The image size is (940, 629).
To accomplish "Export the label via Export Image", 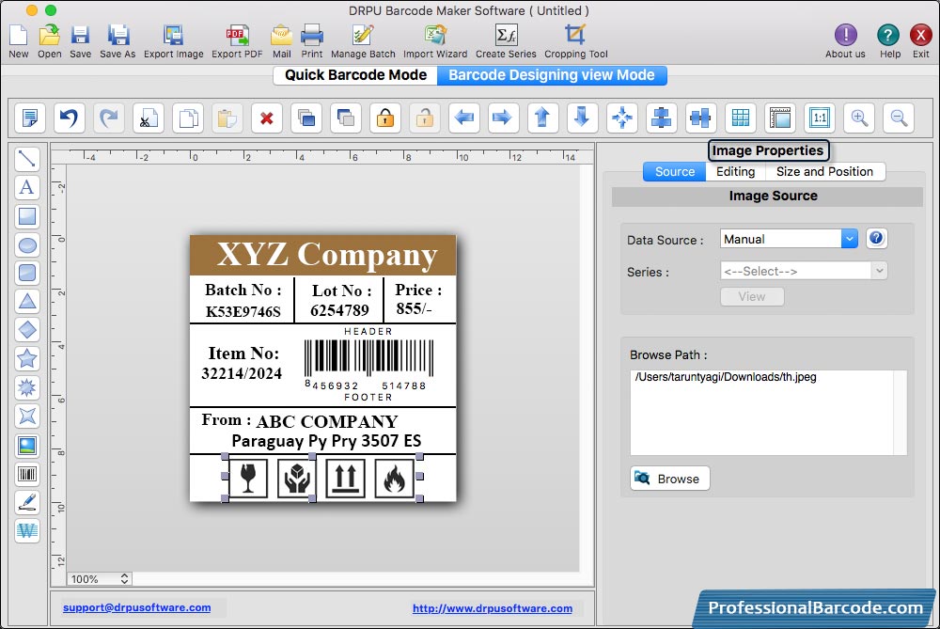I will click(173, 41).
